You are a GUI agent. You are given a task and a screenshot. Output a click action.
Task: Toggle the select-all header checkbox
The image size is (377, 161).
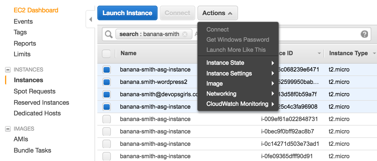106,53
